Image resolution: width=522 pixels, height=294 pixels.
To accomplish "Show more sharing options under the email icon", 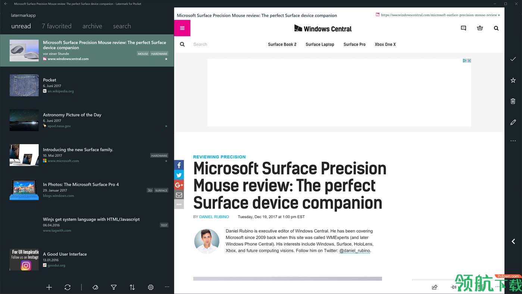I will coord(179,204).
